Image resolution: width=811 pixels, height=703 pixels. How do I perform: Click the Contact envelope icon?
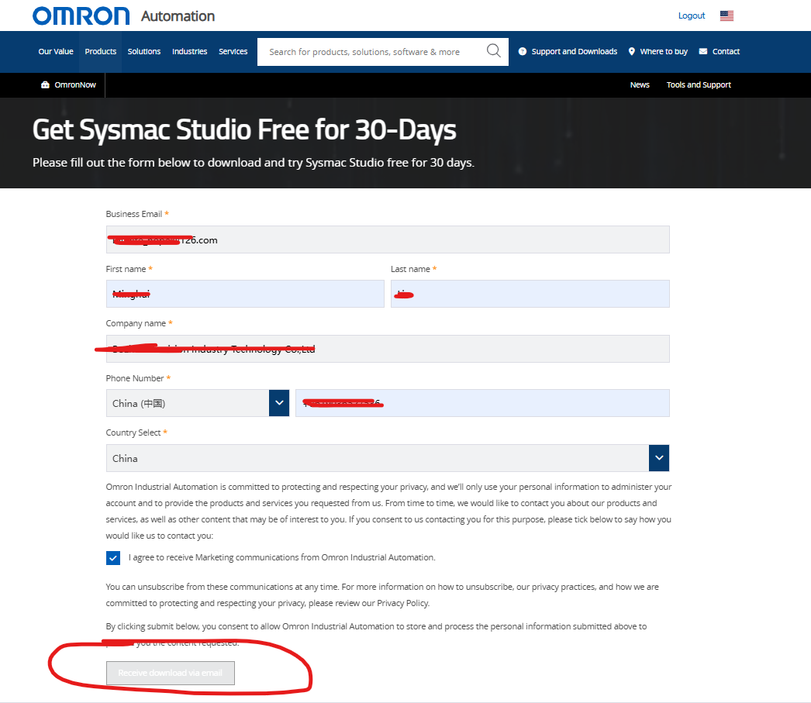(703, 52)
